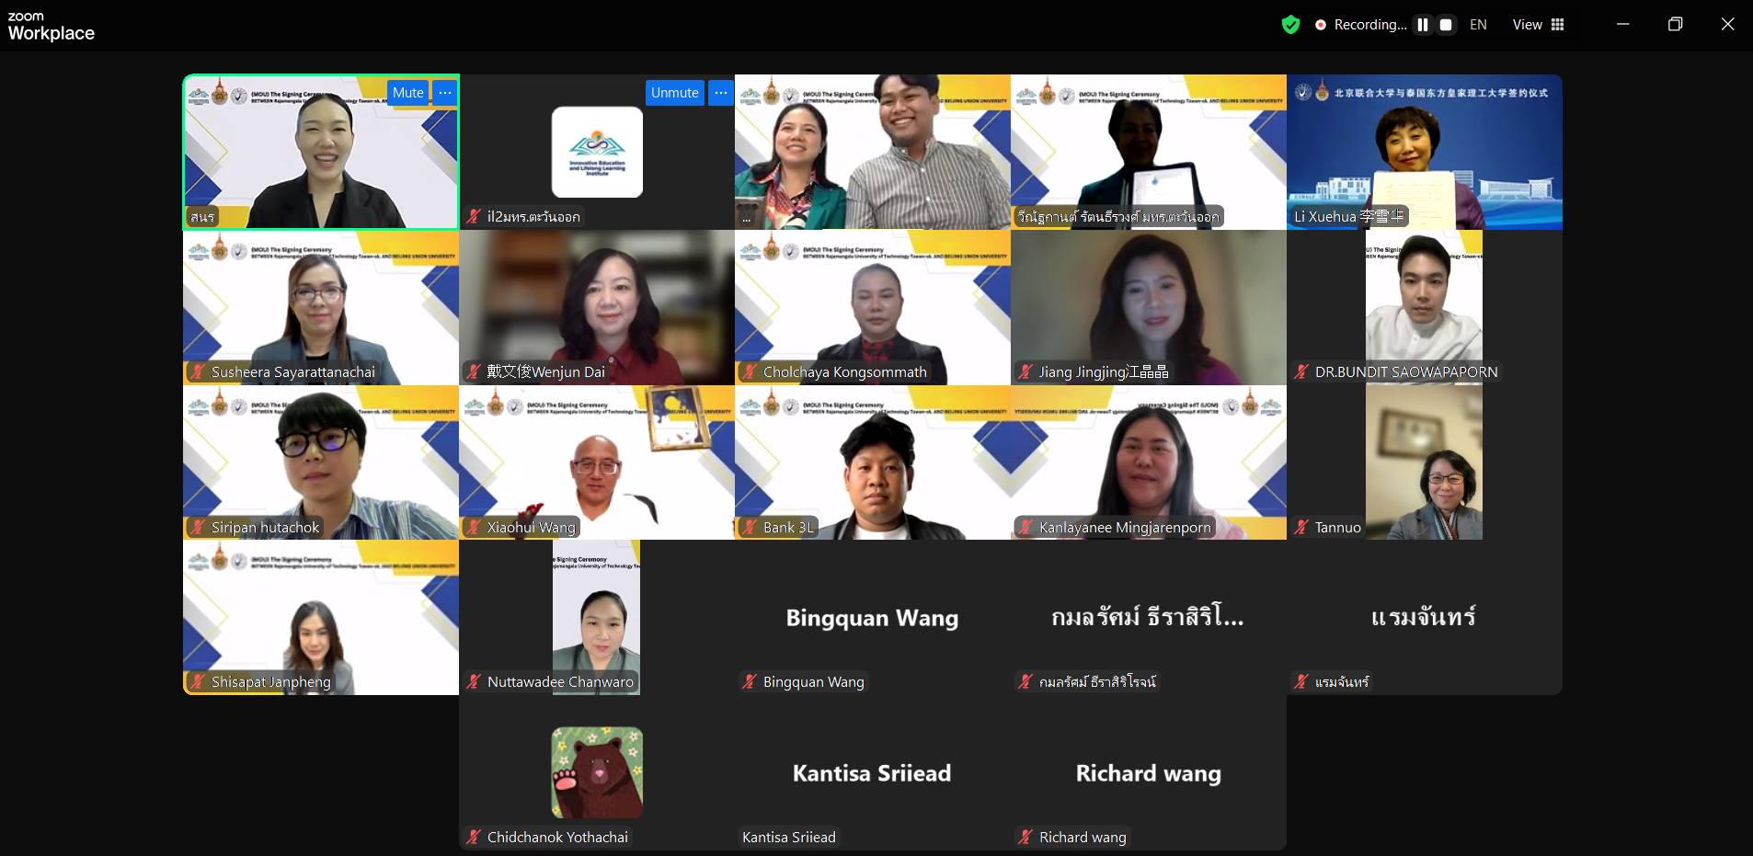
Task: Click the Zoom Workplace logo
Action: [51, 27]
